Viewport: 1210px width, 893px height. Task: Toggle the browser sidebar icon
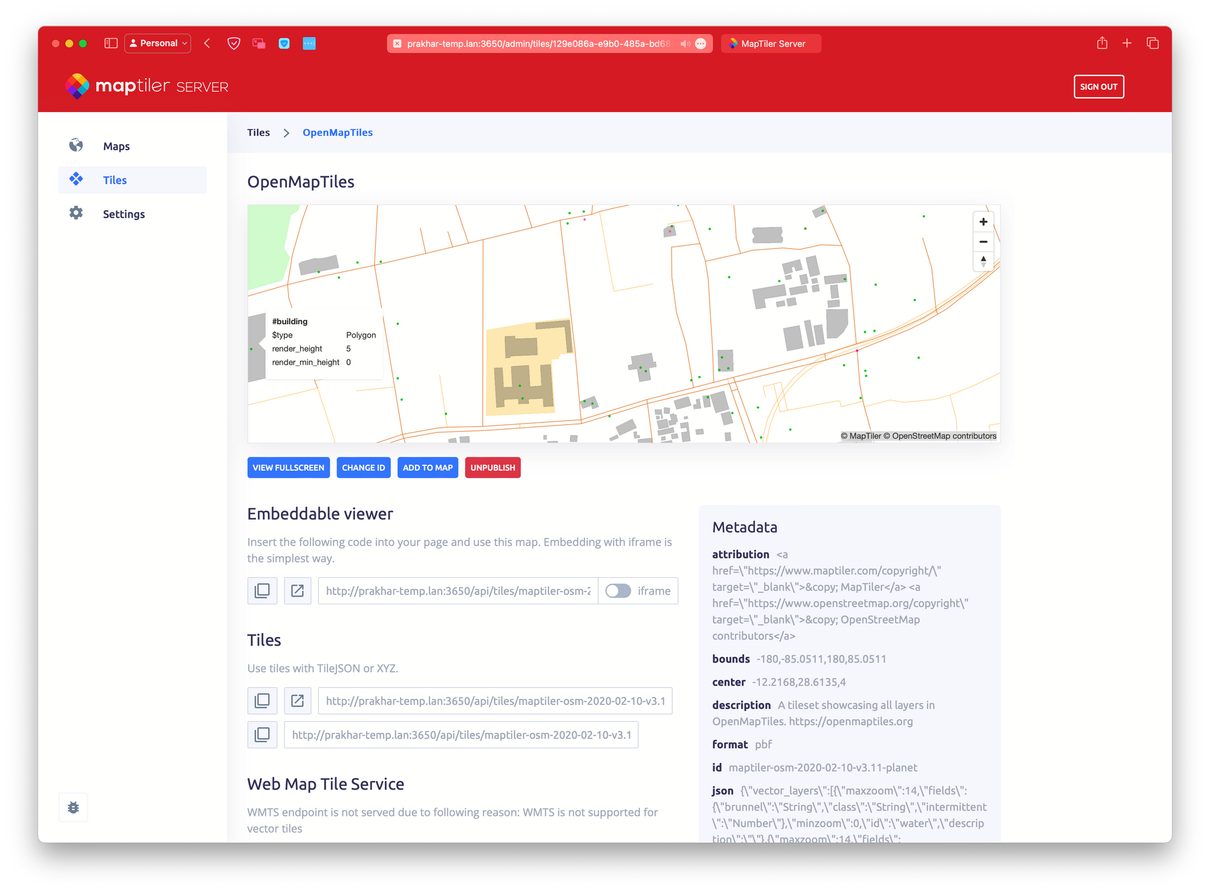[111, 43]
